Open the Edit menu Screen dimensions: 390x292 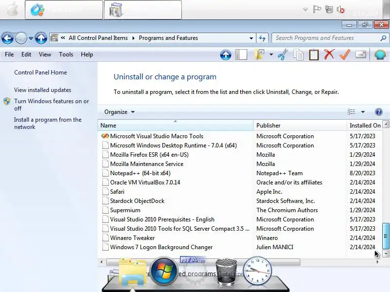[26, 55]
